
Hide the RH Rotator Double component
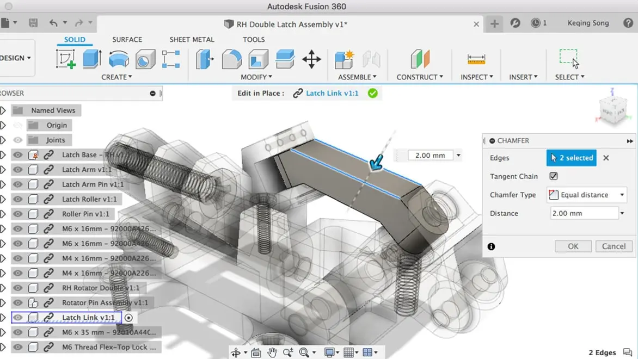(17, 288)
